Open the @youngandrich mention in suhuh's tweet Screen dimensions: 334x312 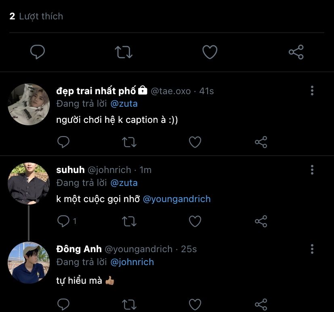coord(176,199)
